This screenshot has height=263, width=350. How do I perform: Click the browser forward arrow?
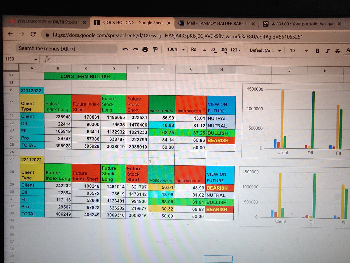click(22, 34)
